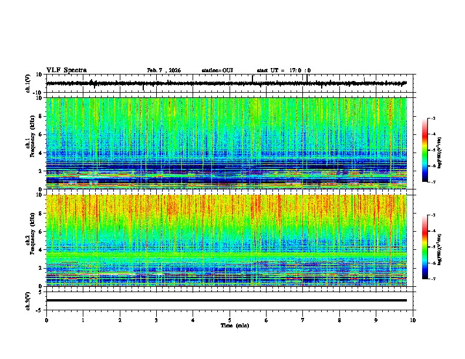Click the "8" kHz tick on ch.1 axis

(41, 116)
